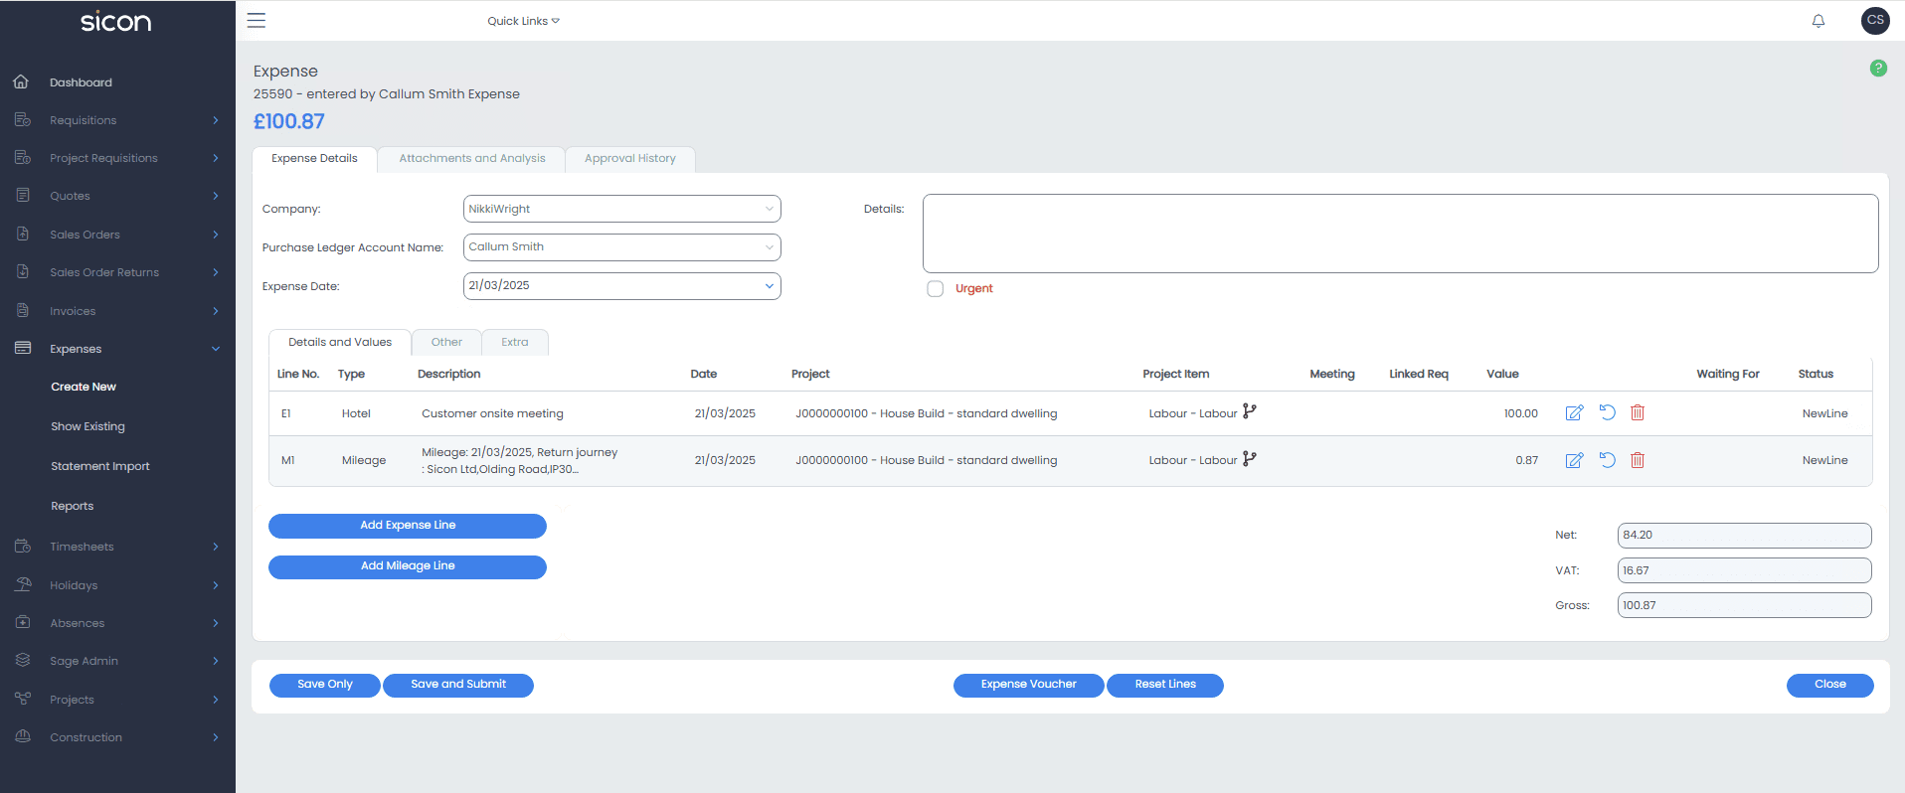Click the Dashboard home icon

point(21,82)
